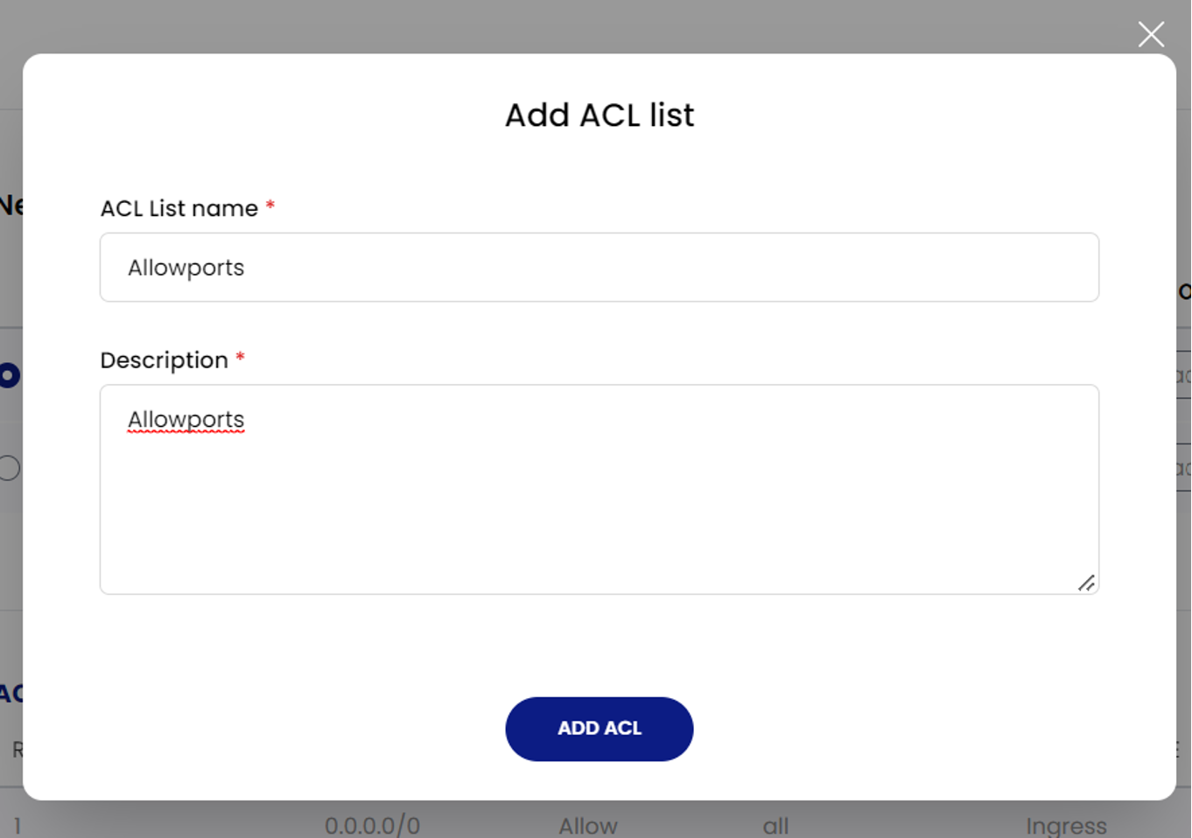
Task: Click the Ingress direction label behind the dialog
Action: coord(1066,826)
